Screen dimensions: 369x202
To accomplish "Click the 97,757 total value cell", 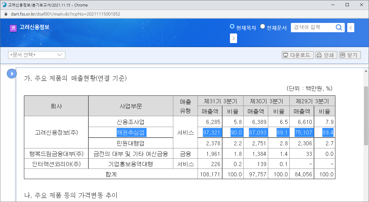I will coord(256,174).
